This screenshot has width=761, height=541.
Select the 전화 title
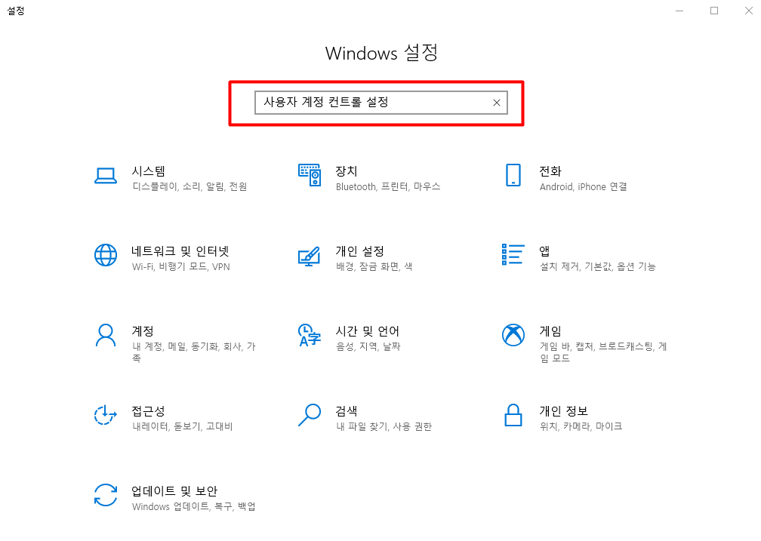click(x=550, y=171)
